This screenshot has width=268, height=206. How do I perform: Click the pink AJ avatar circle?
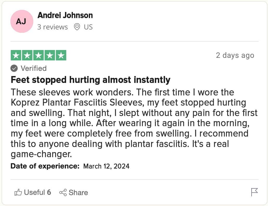[22, 21]
